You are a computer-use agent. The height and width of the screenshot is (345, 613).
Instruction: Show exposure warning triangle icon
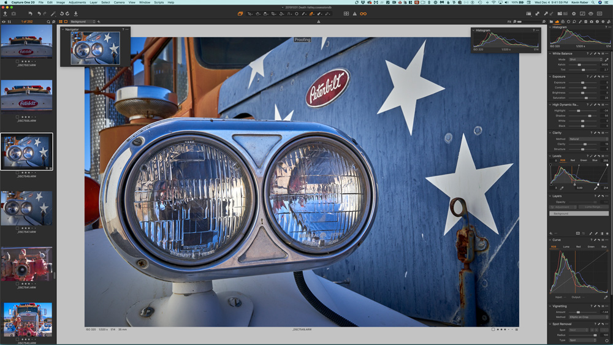[354, 13]
